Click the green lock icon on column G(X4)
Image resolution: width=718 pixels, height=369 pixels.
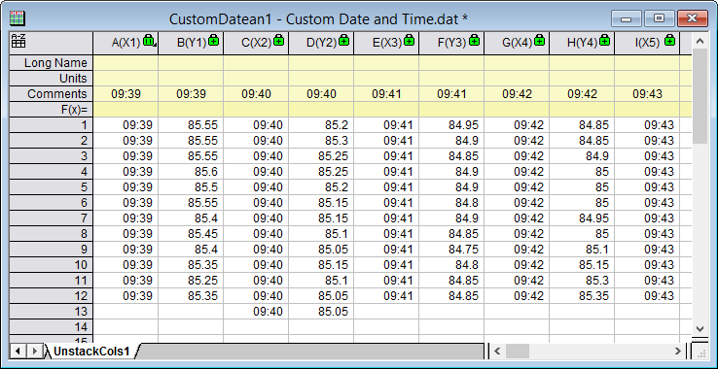[x=539, y=40]
